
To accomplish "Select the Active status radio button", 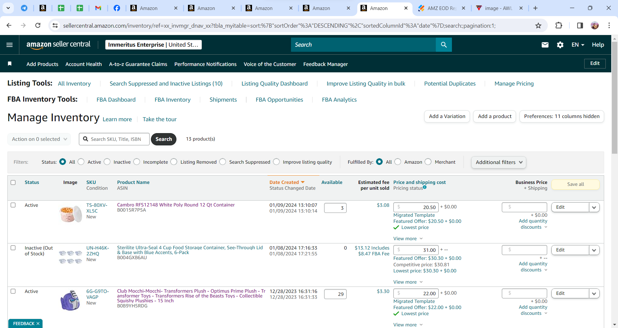I will point(81,162).
